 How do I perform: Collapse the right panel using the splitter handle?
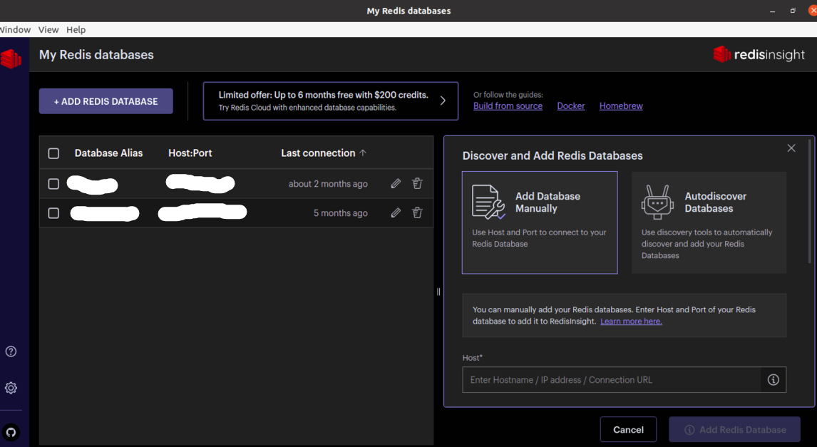click(438, 292)
